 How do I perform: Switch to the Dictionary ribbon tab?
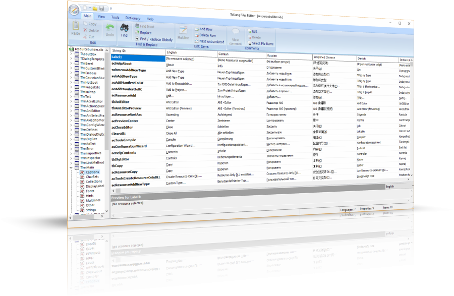click(x=133, y=18)
